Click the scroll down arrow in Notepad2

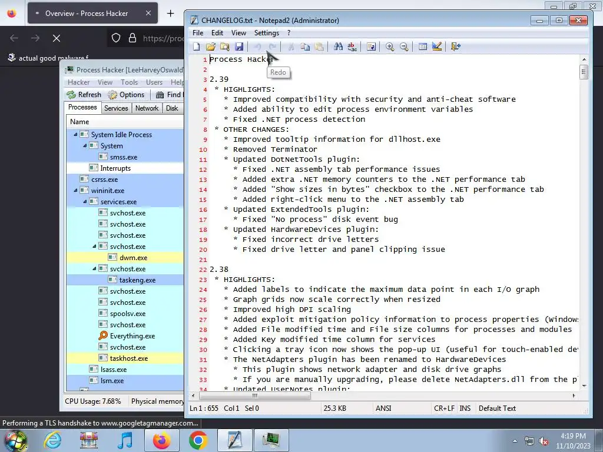[x=584, y=385]
